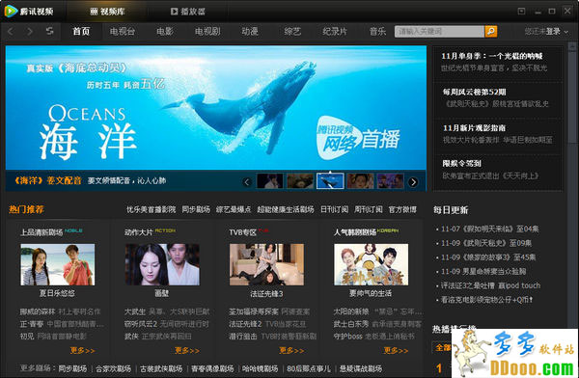Open 官方微博 link
Screen dimensions: 579x378
(x=402, y=209)
